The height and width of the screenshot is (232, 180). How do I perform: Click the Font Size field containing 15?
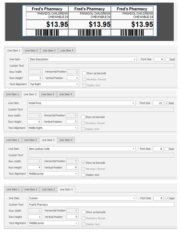coord(158,103)
